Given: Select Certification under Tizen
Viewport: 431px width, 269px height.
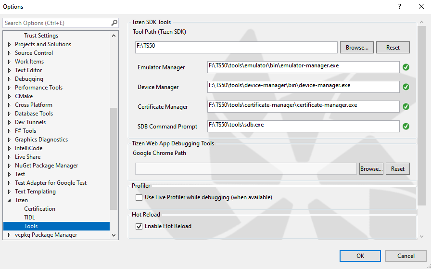Looking at the screenshot, I should tap(39, 209).
